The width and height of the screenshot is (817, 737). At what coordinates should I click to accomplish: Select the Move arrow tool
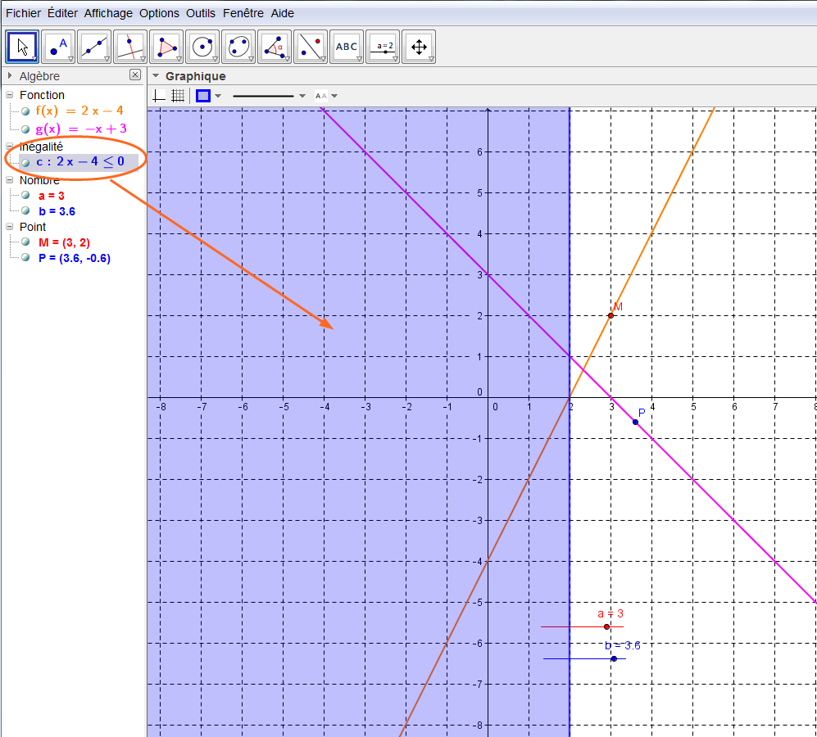tap(22, 47)
